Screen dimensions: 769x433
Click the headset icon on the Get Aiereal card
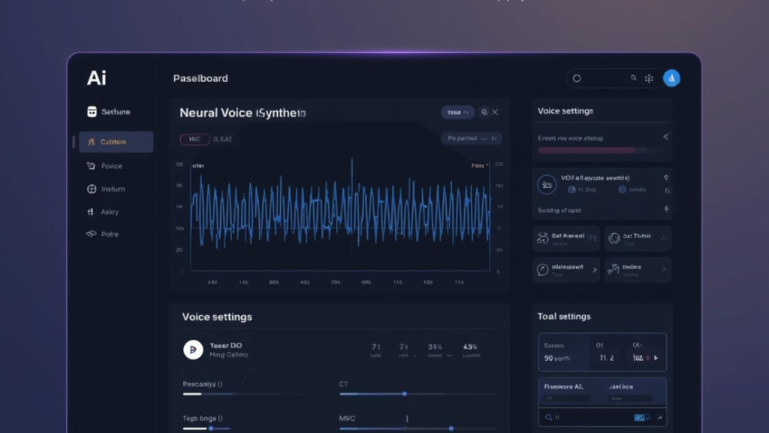coord(542,238)
